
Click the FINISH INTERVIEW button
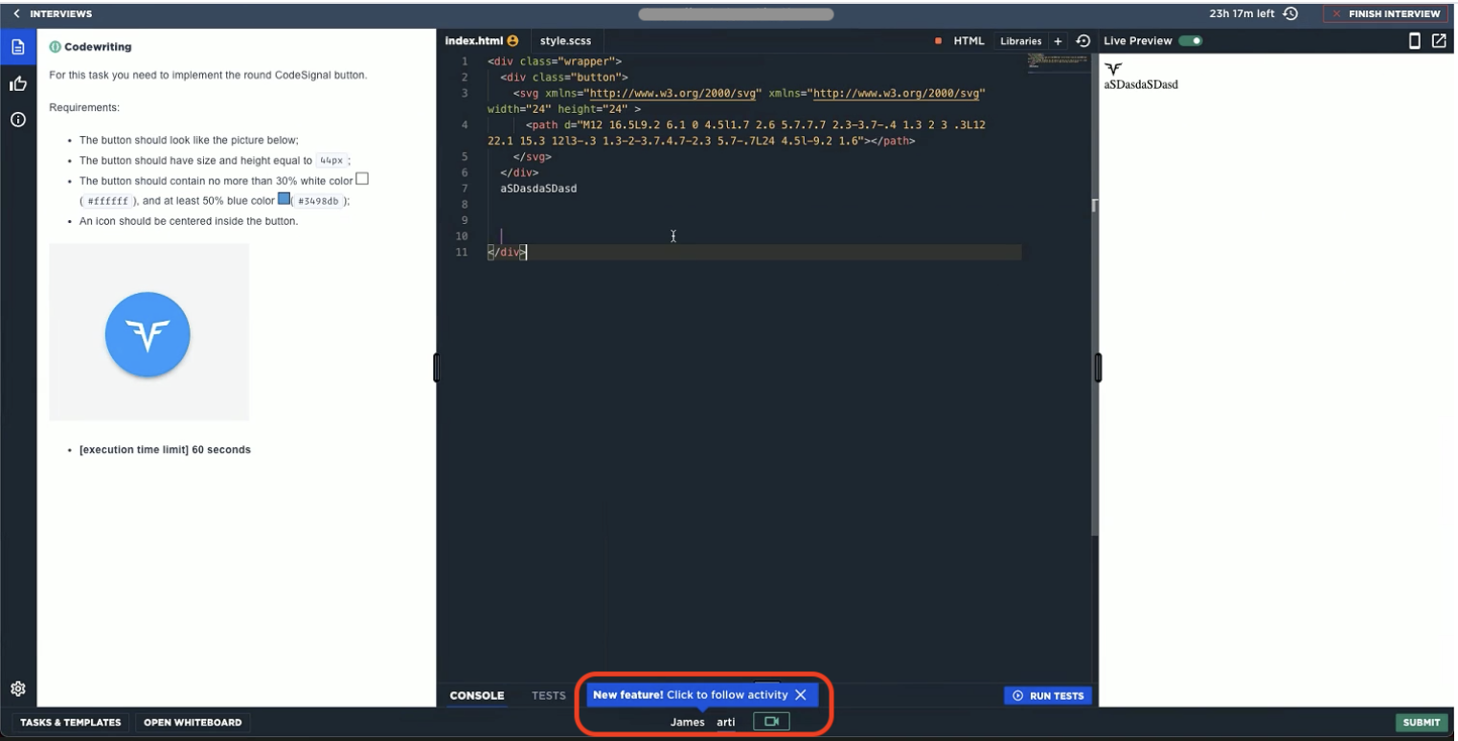coord(1385,13)
